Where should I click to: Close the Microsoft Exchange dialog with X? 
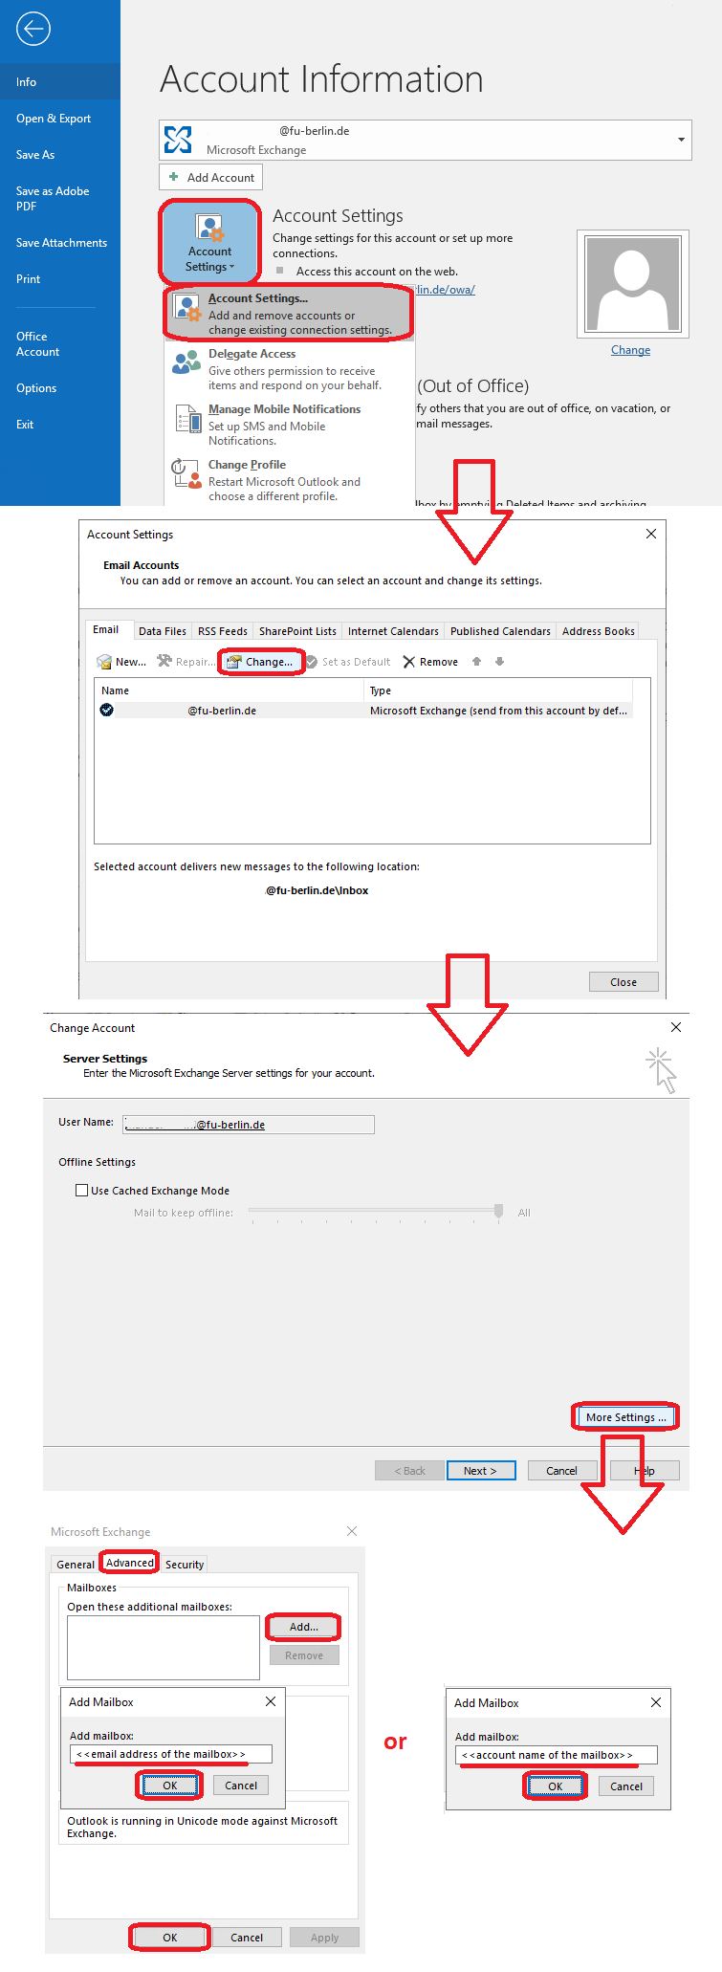click(352, 1531)
